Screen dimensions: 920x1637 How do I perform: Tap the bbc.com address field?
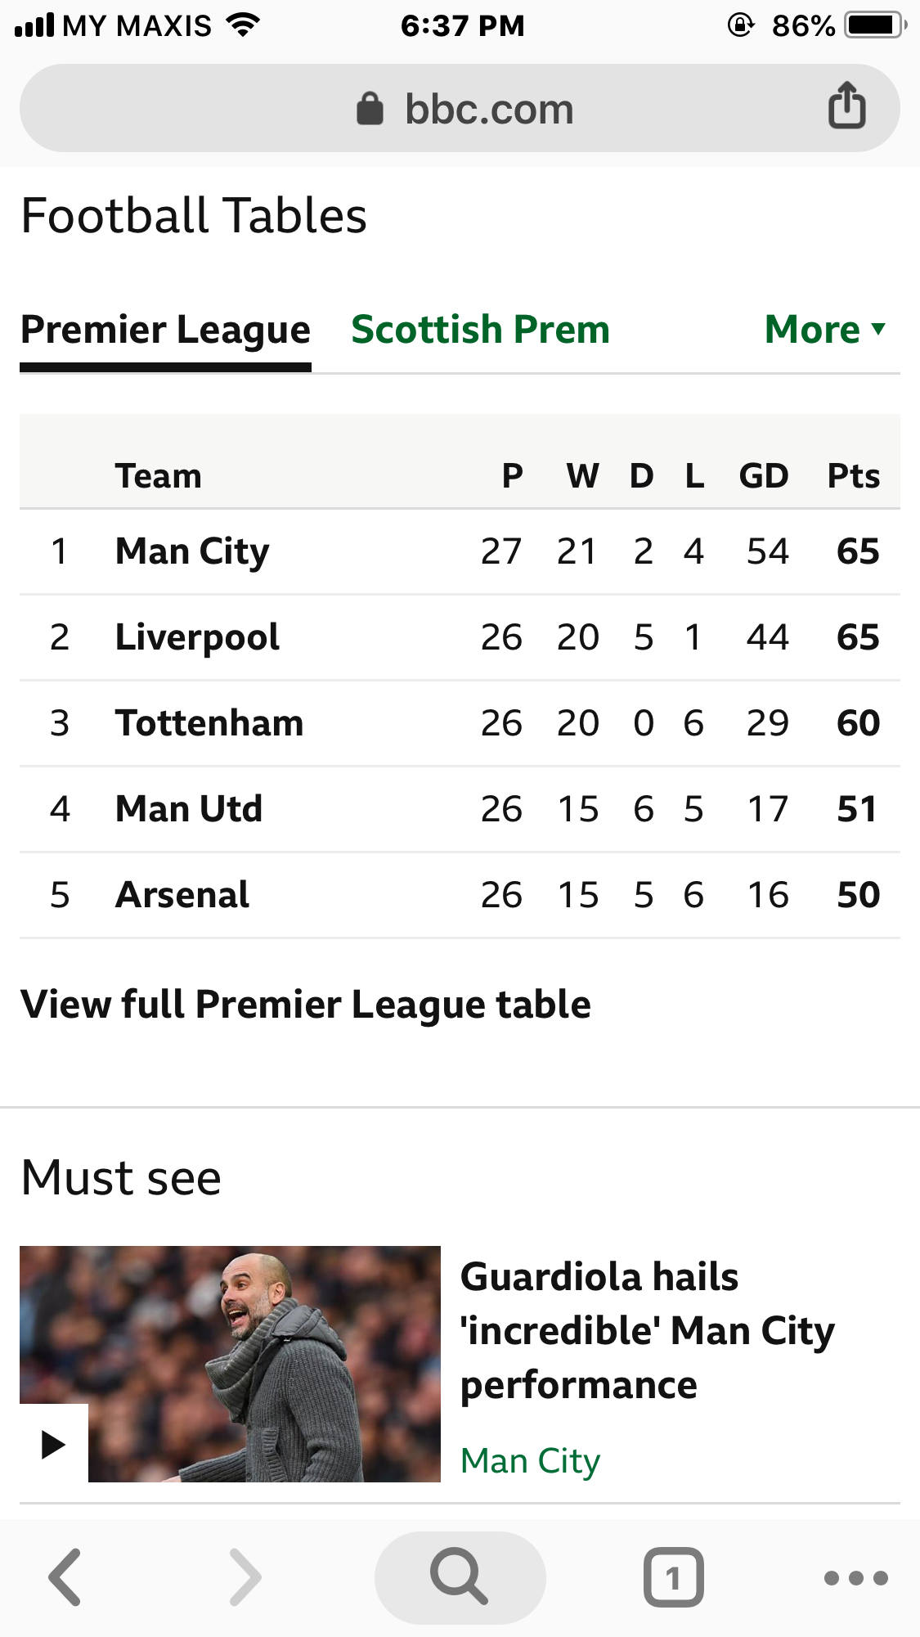tap(460, 108)
